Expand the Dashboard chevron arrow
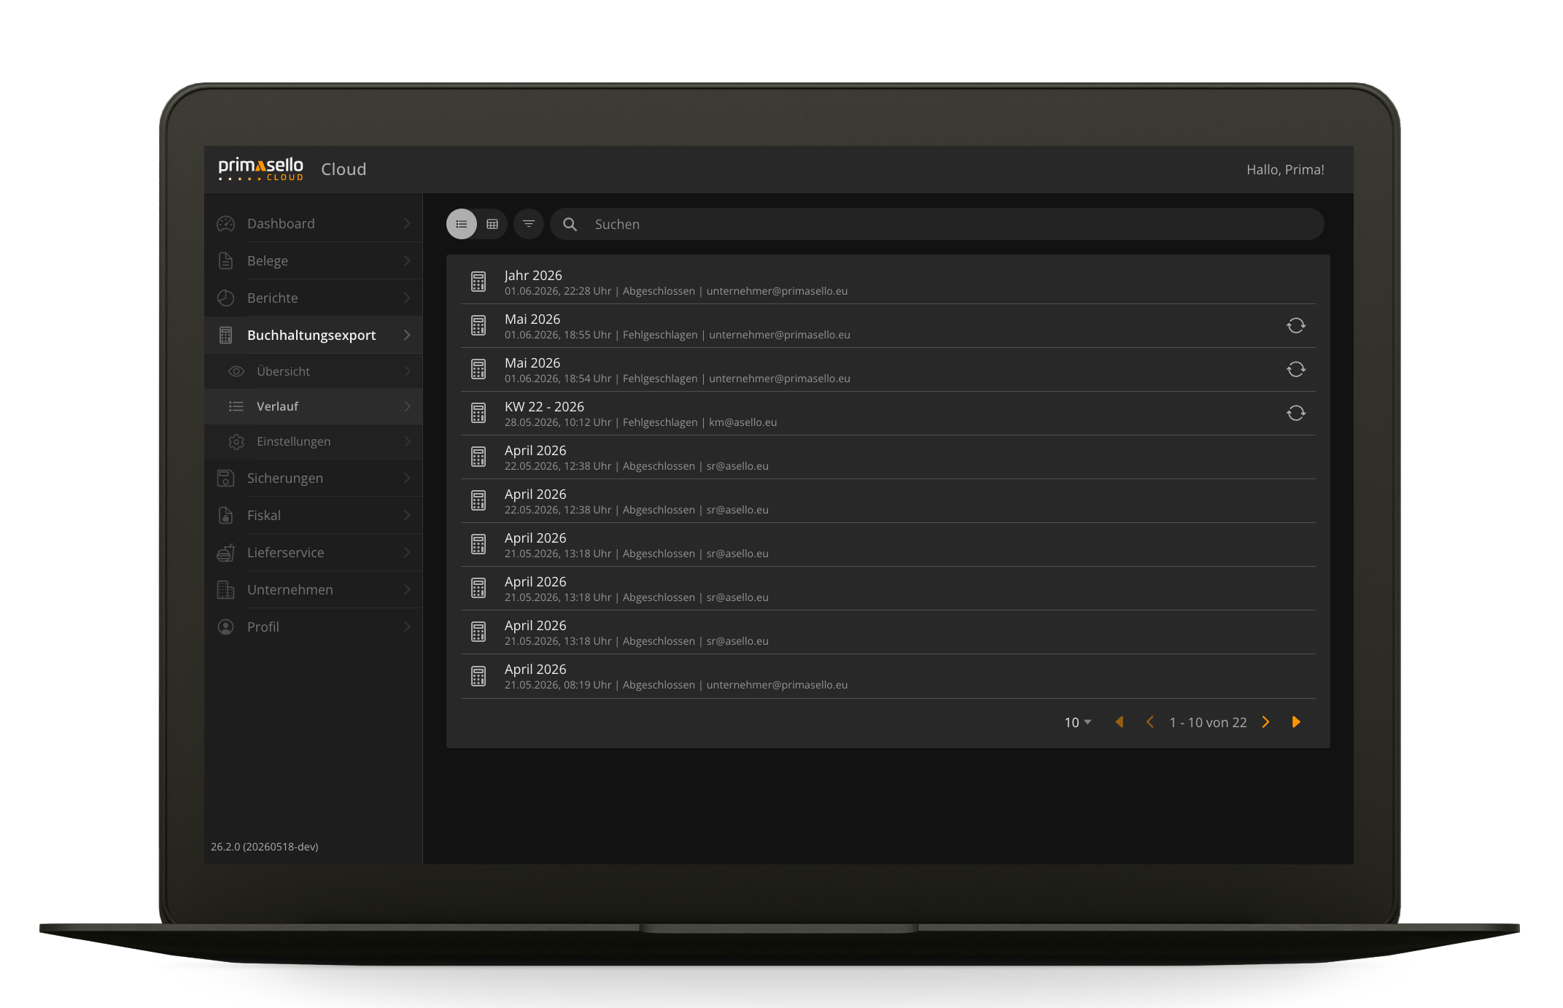Viewport: 1563px width, 1008px height. coord(407,224)
